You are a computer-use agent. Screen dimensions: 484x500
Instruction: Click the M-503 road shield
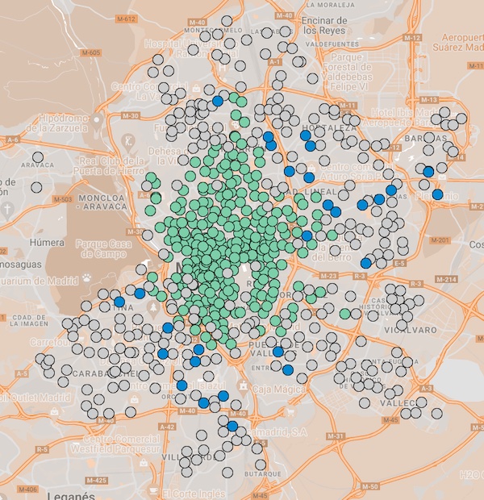coord(63,199)
